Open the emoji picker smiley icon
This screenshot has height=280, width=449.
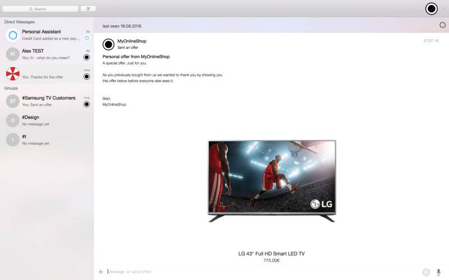[426, 272]
